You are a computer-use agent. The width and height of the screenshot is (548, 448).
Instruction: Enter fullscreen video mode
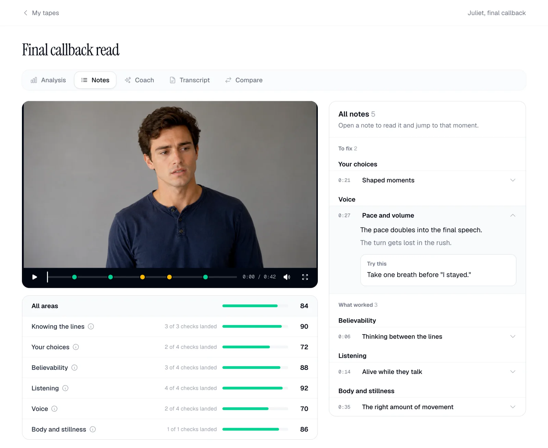pos(305,277)
